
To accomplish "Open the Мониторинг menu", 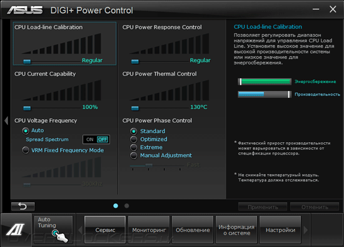I will (149, 230).
